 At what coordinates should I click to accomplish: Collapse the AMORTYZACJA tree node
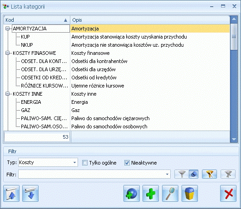(x=7, y=29)
